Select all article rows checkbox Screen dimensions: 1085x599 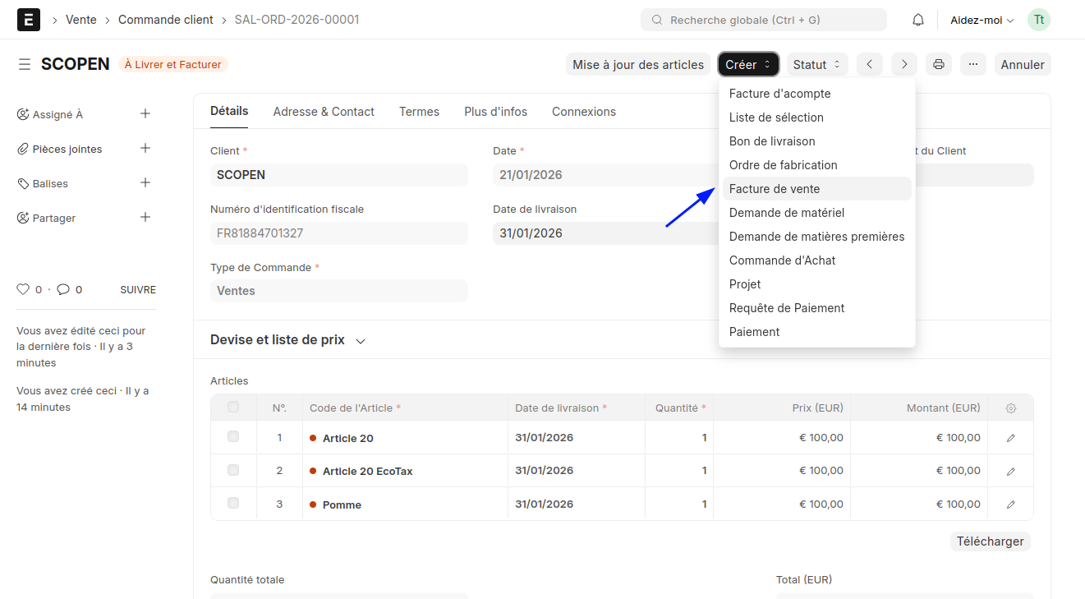pyautogui.click(x=233, y=407)
